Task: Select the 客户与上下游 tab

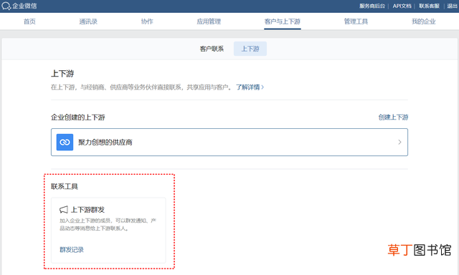Action: click(x=282, y=21)
